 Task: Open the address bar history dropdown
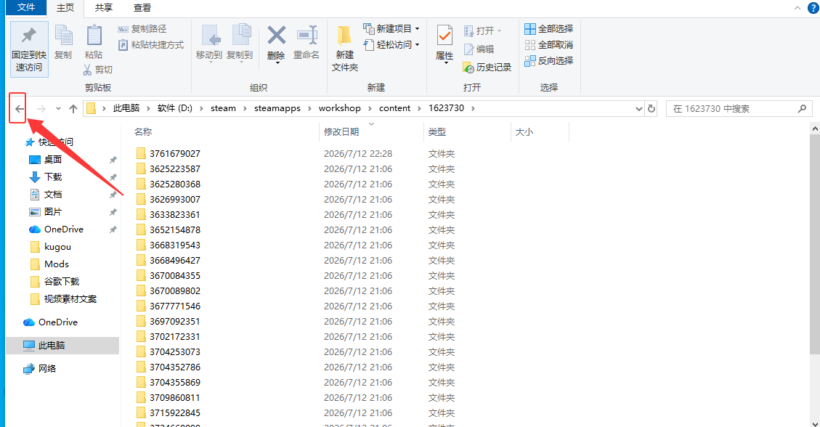638,109
